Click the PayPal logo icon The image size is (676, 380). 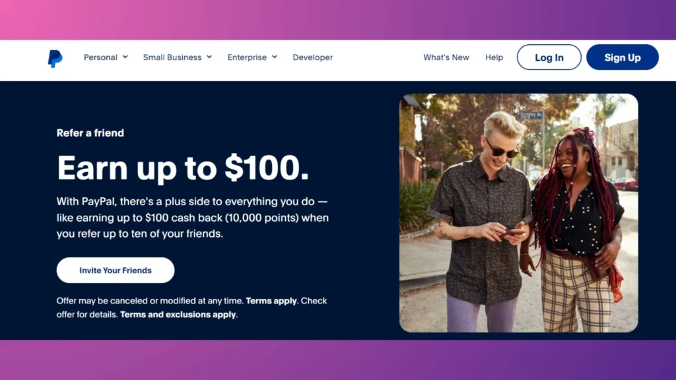[x=55, y=58]
